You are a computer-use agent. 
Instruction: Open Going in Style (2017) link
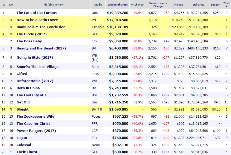click(x=35, y=57)
